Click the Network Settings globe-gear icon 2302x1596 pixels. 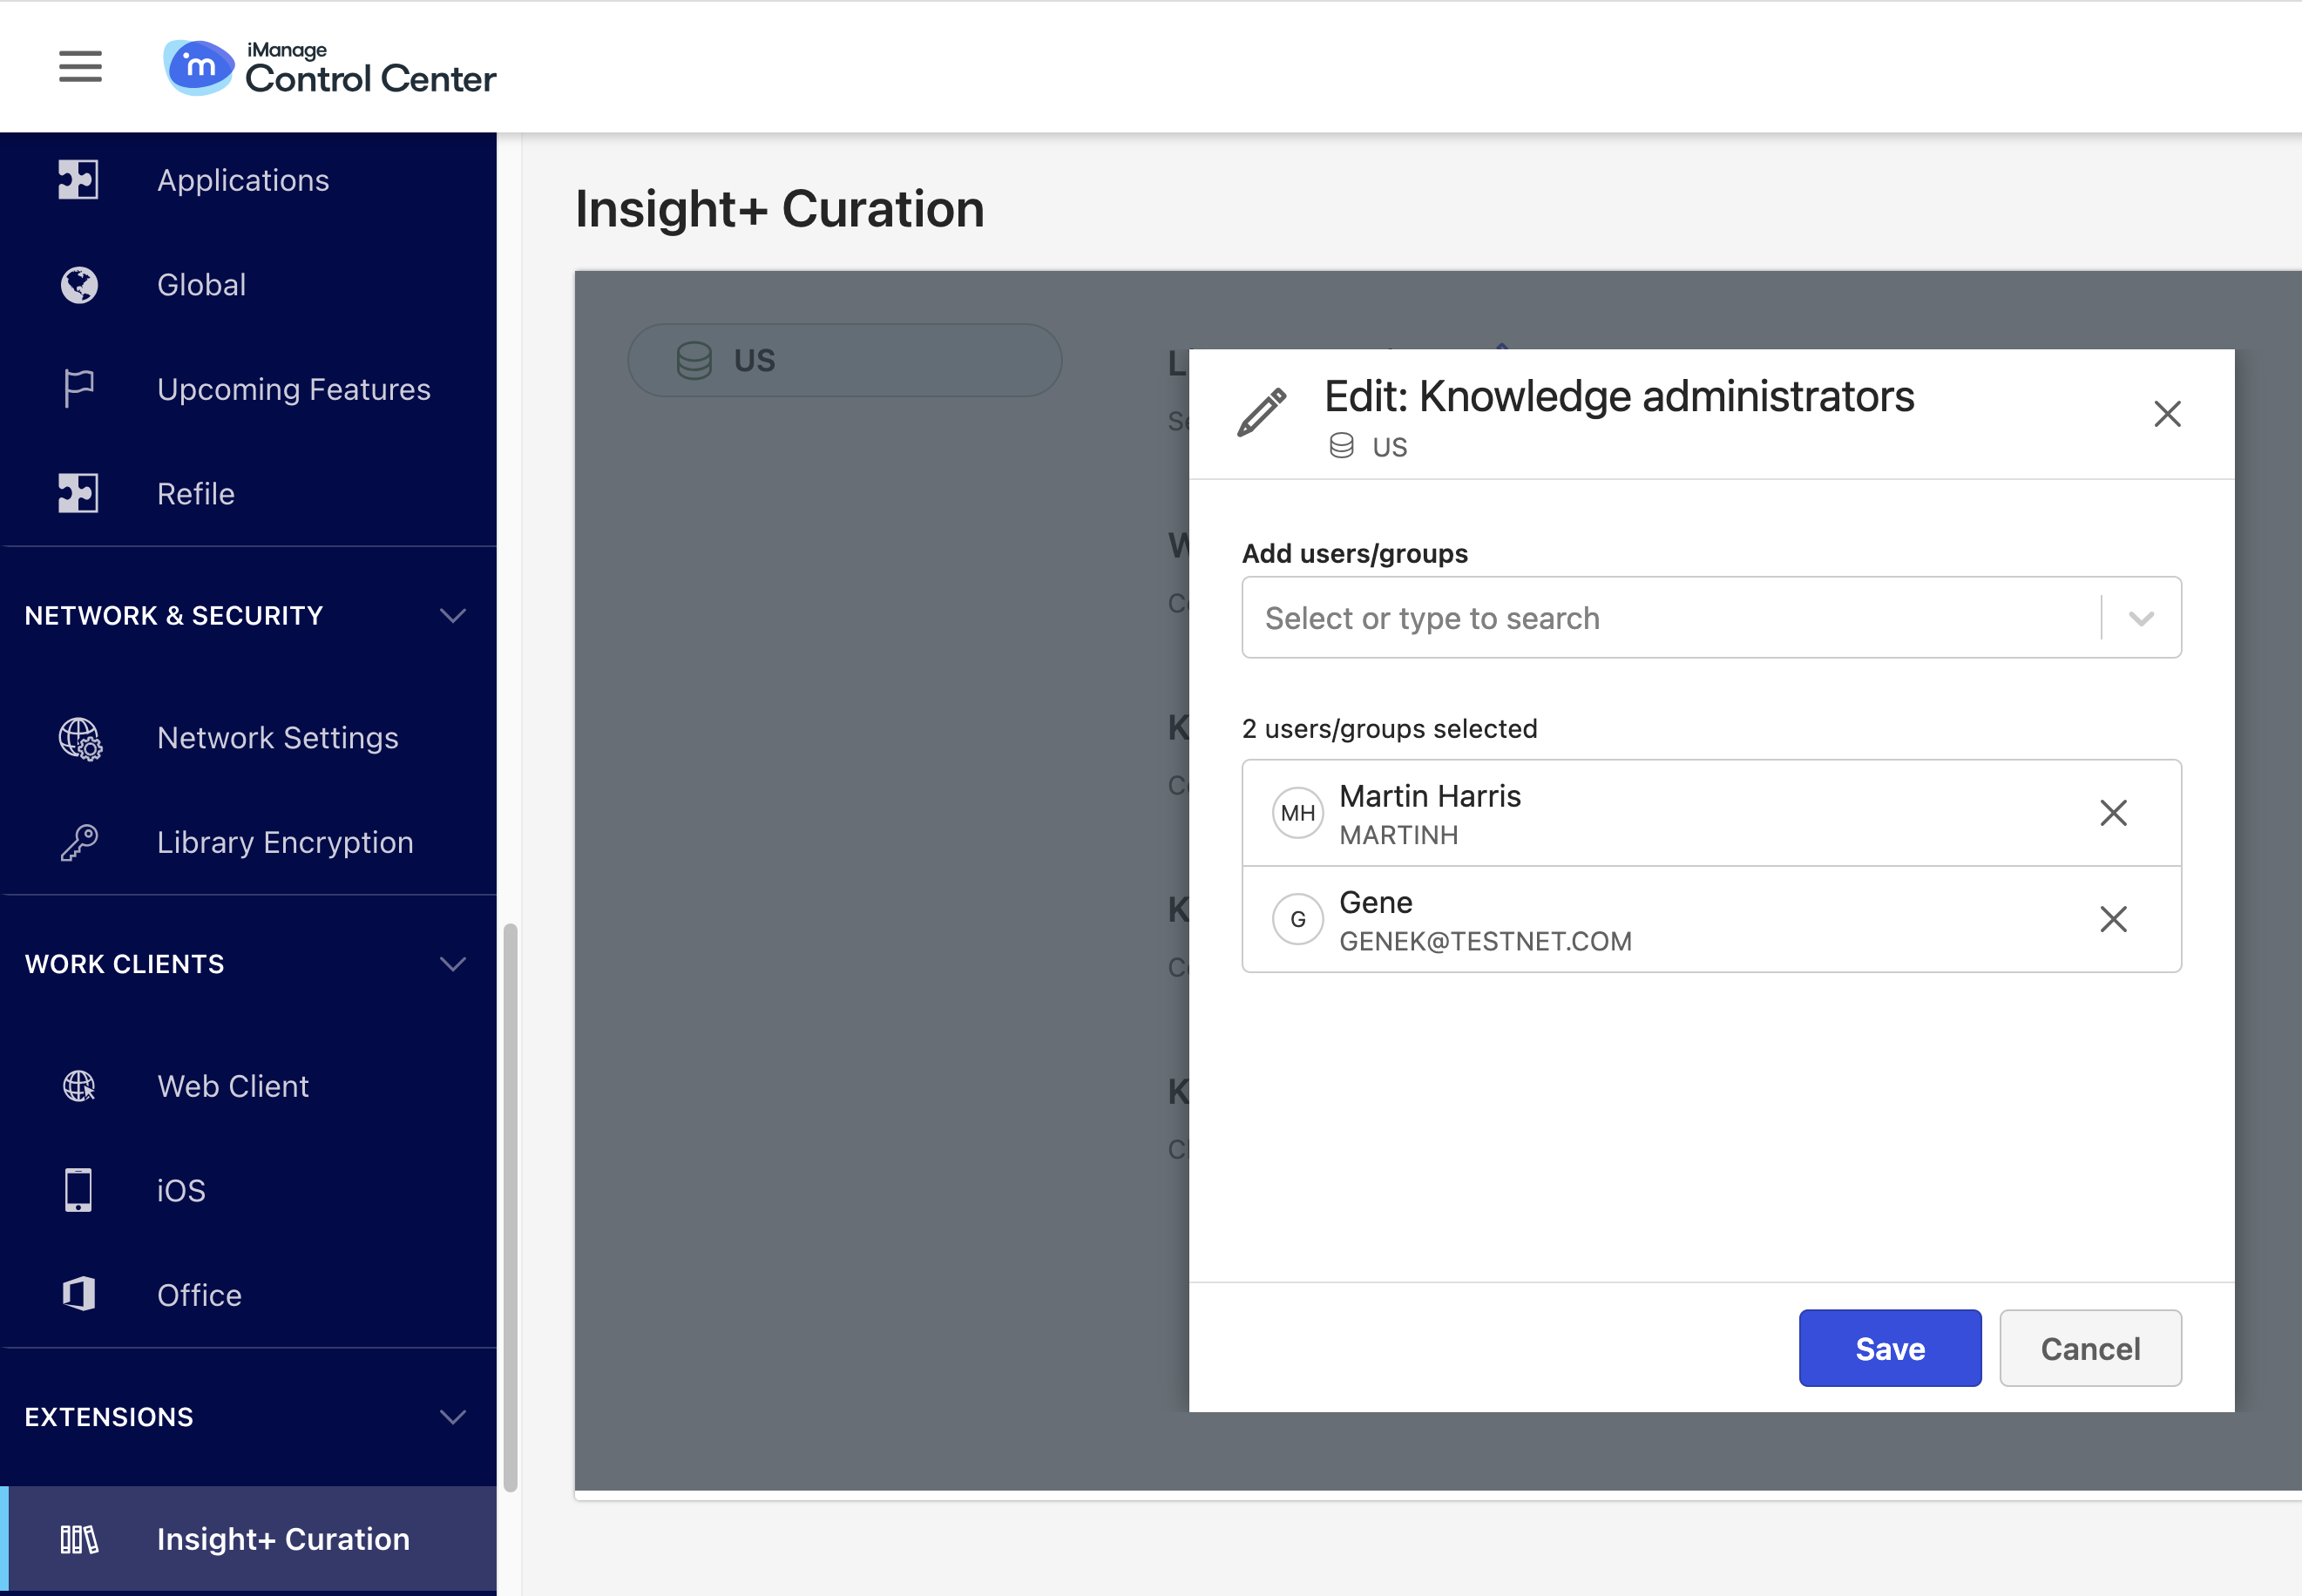point(80,739)
